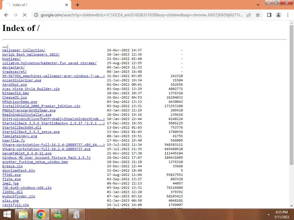This screenshot has height=220, width=294.
Task: Download UserTile.7z
Action: (13, 140)
